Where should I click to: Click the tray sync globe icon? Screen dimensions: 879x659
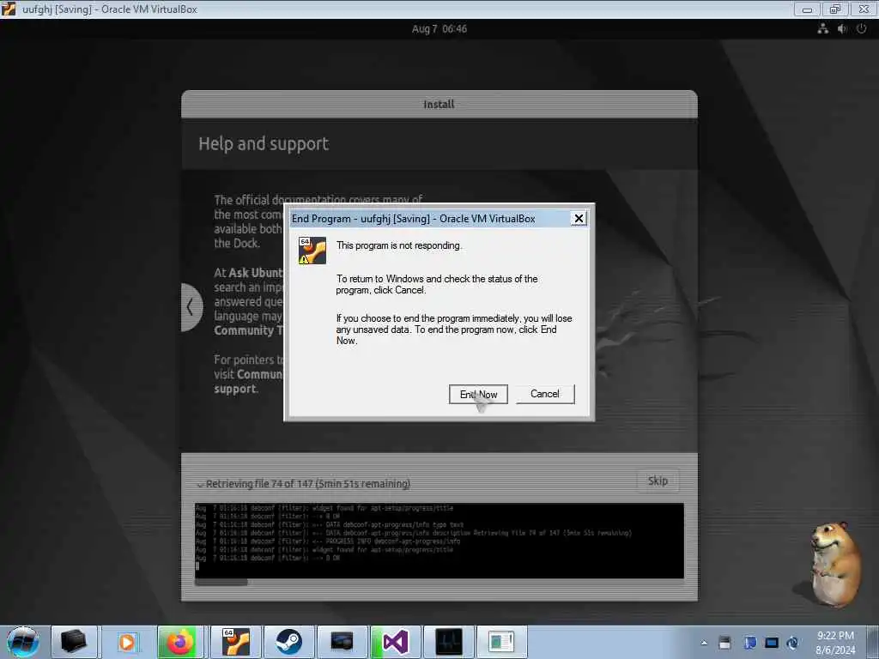pyautogui.click(x=792, y=643)
